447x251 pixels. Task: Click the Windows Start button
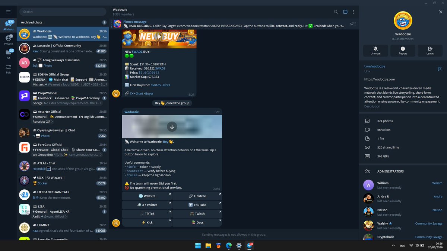198,245
